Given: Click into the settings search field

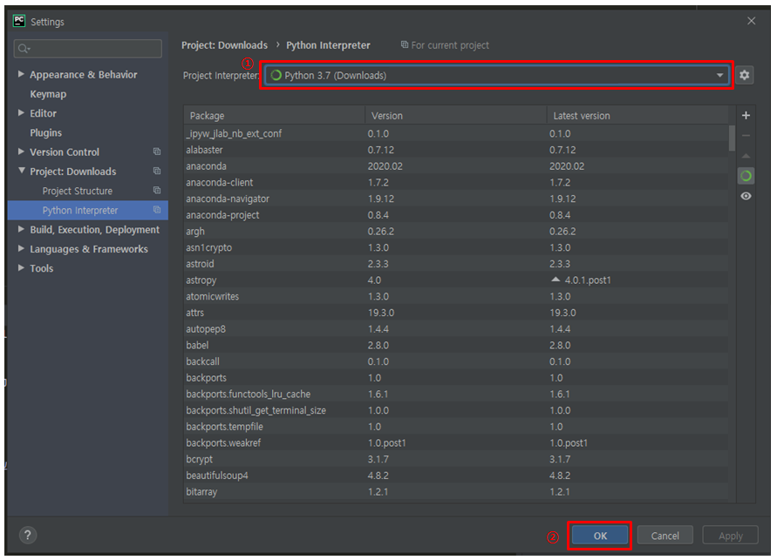Looking at the screenshot, I should pyautogui.click(x=88, y=49).
